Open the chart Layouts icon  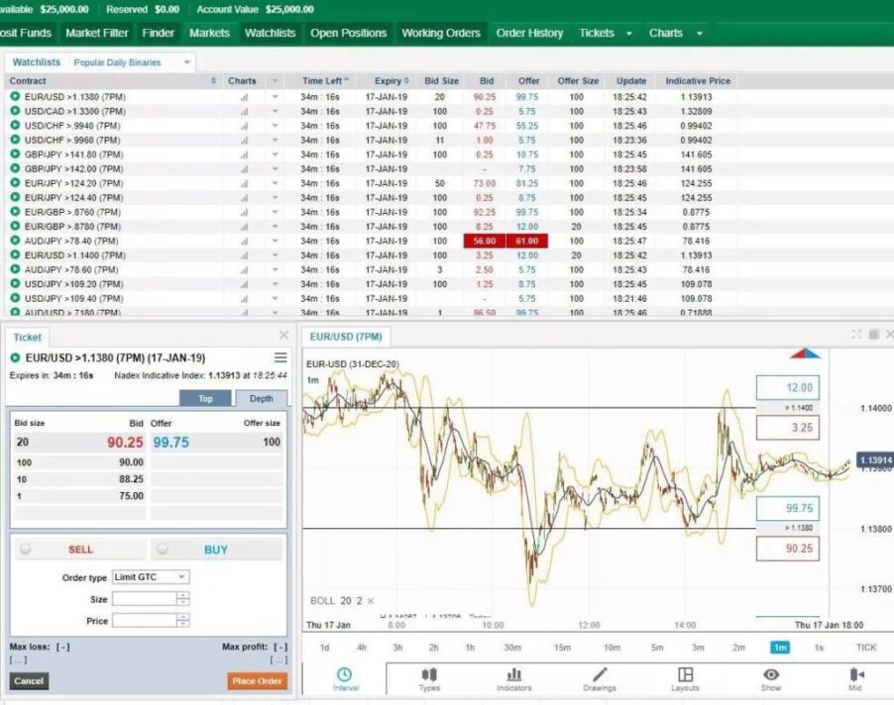pos(685,675)
